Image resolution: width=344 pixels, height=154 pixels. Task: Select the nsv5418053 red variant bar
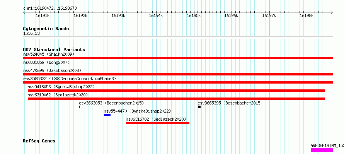click(x=176, y=91)
